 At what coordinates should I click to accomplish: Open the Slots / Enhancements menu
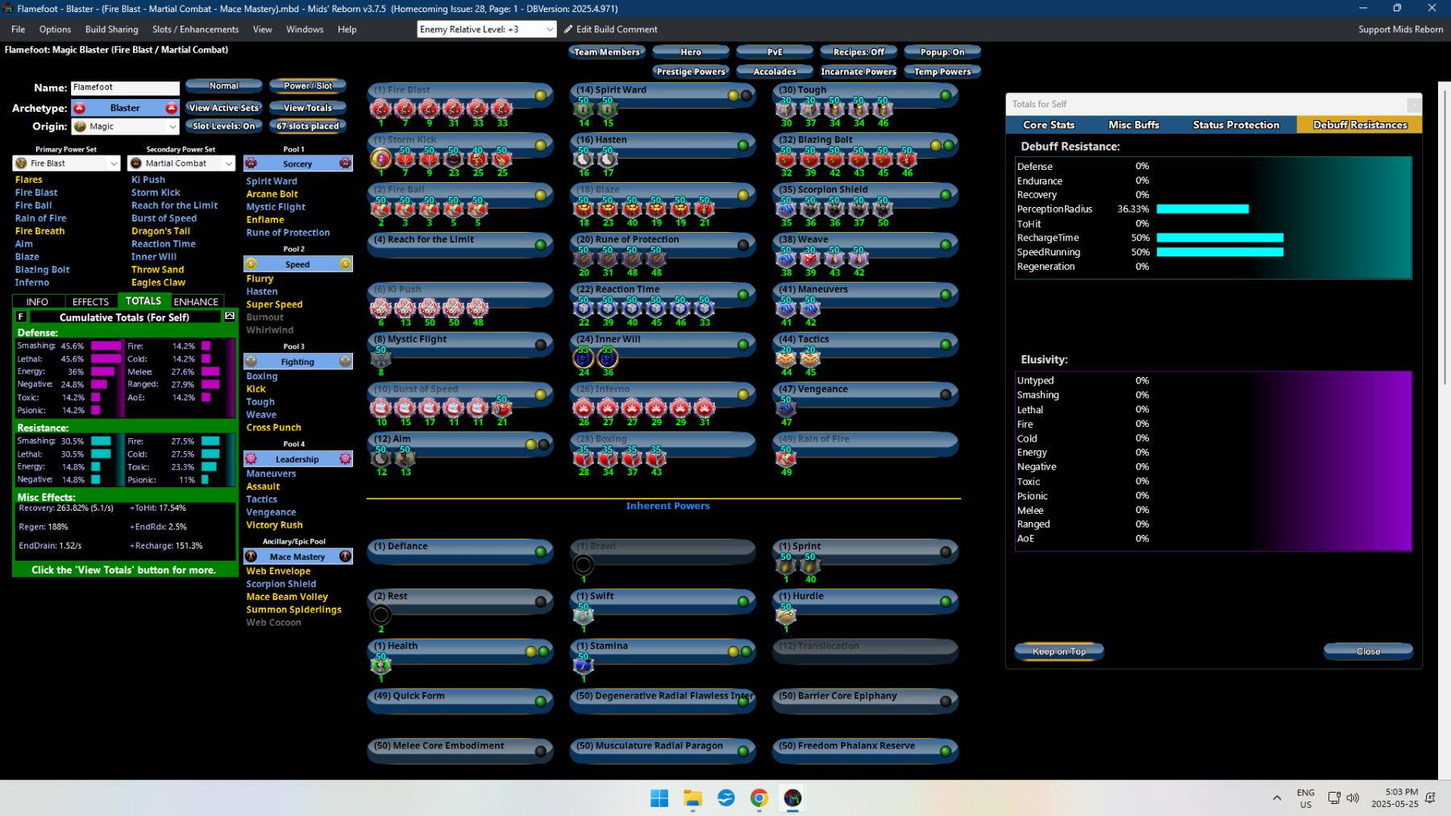[196, 29]
